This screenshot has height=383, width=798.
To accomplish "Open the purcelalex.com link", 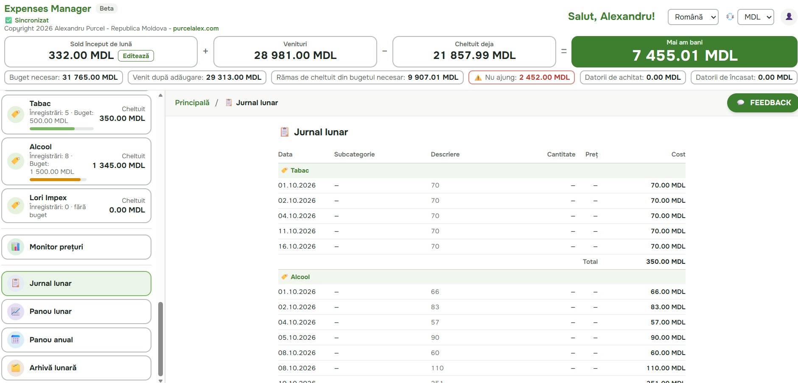I will pyautogui.click(x=196, y=28).
